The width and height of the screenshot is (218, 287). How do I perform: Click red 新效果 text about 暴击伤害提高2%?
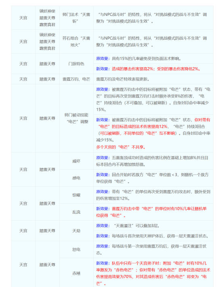click(x=148, y=69)
